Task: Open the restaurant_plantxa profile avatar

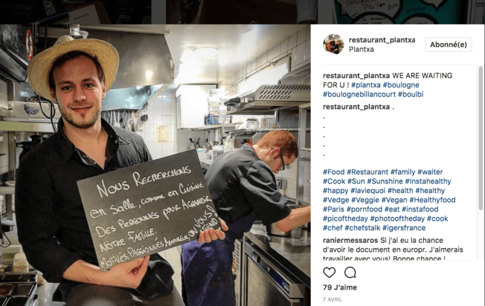Action: click(x=333, y=45)
